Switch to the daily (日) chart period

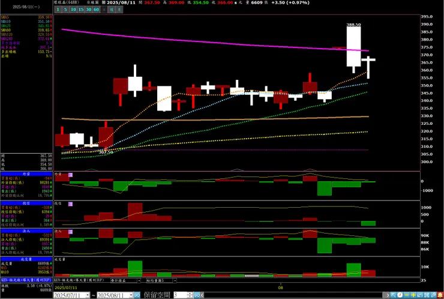(104, 10)
